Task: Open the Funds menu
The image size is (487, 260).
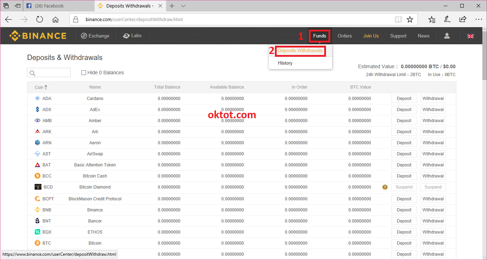Action: (x=320, y=36)
